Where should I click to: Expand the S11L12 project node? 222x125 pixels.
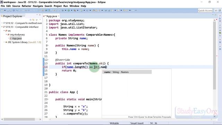[x=2, y=23]
